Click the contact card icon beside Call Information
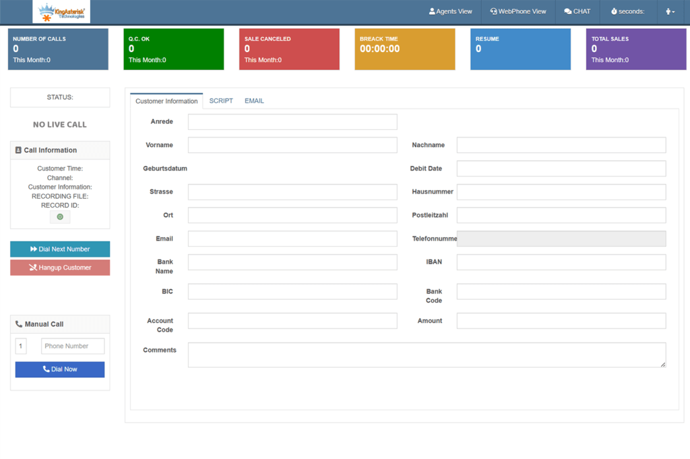Viewport: 690px width, 459px height. [19, 150]
